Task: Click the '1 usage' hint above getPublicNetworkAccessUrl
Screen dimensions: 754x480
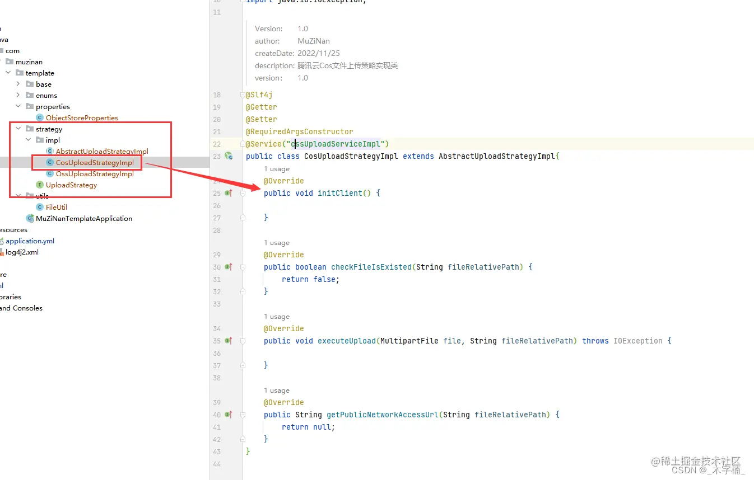Action: 277,390
